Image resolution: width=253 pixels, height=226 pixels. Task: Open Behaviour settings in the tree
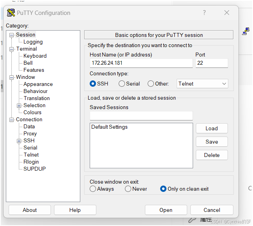pyautogui.click(x=36, y=91)
